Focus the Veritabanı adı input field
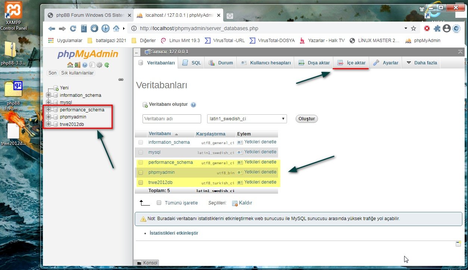The image size is (468, 270). coord(172,119)
